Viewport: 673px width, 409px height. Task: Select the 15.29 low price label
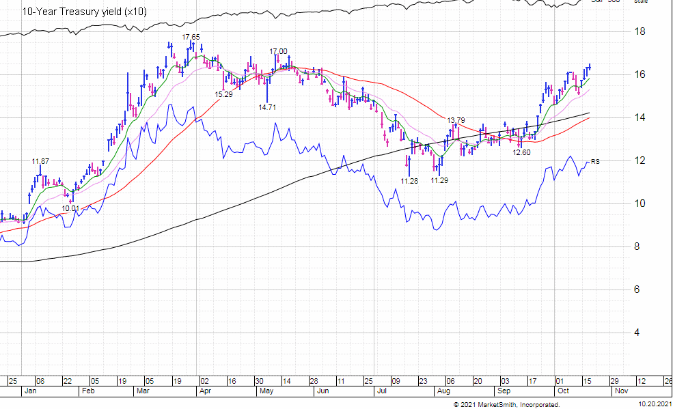coord(223,94)
